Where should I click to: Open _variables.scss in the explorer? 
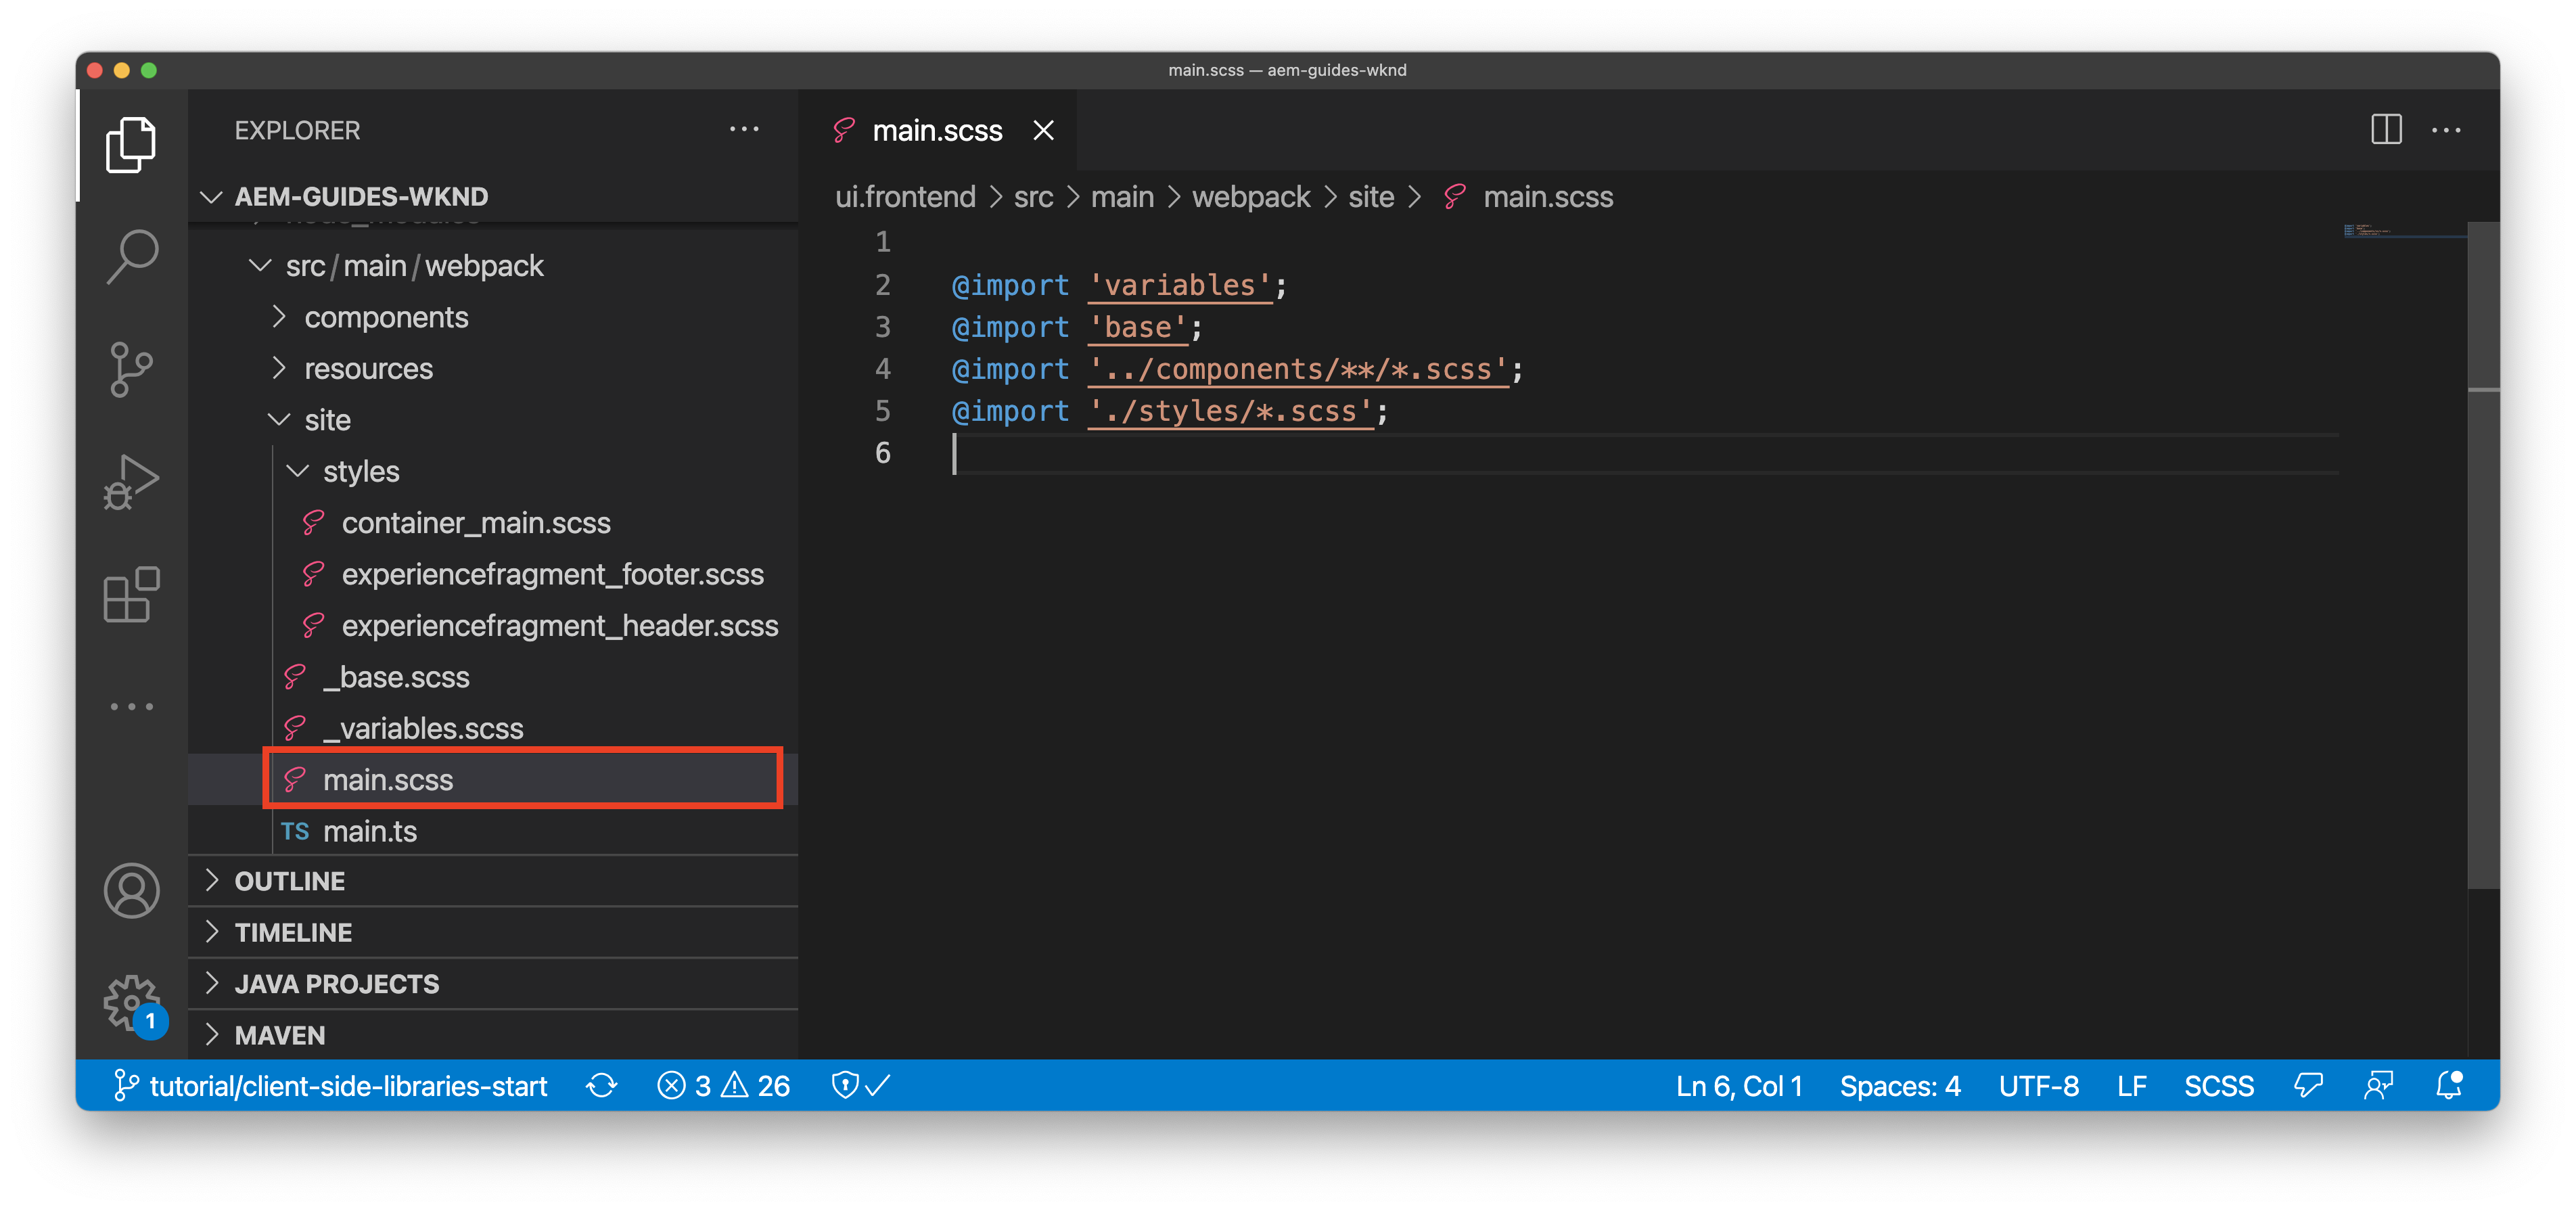click(x=423, y=728)
